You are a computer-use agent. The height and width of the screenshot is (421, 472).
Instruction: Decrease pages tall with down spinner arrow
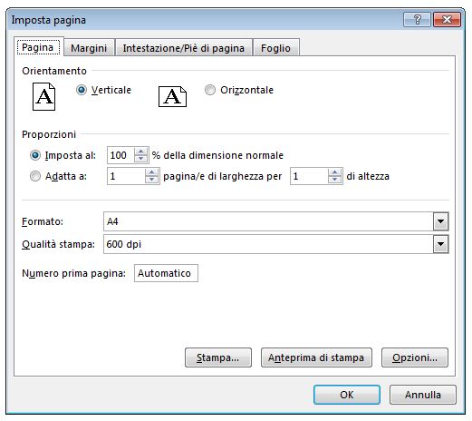click(x=334, y=180)
